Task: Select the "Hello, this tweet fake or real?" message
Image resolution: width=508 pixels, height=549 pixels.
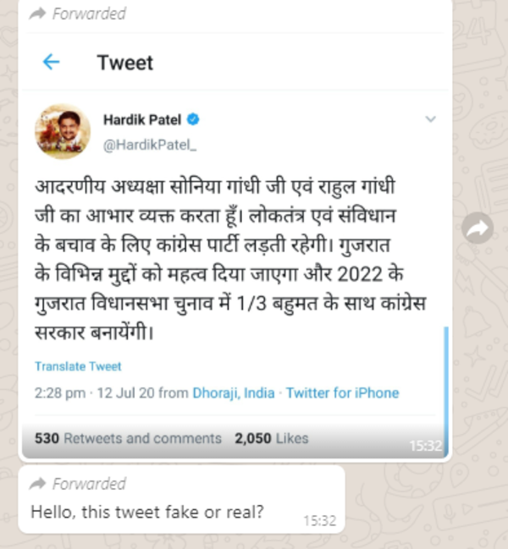Action: coord(146,513)
